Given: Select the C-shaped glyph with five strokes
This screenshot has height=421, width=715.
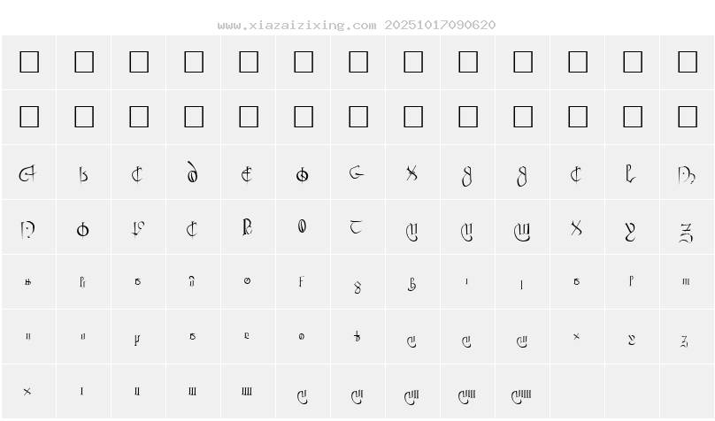Looking at the screenshot, I should pos(521,394).
